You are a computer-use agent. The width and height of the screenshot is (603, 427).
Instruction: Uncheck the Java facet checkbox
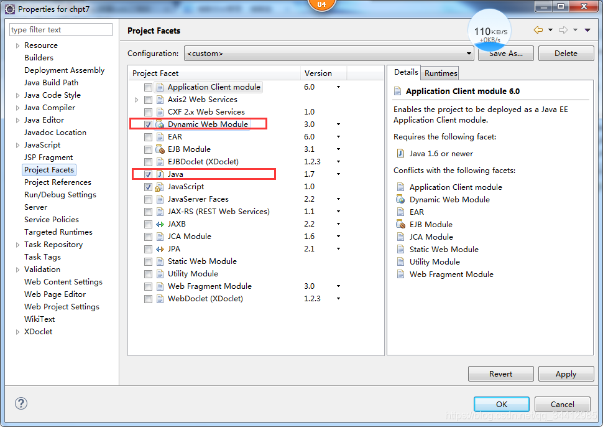[x=148, y=174]
